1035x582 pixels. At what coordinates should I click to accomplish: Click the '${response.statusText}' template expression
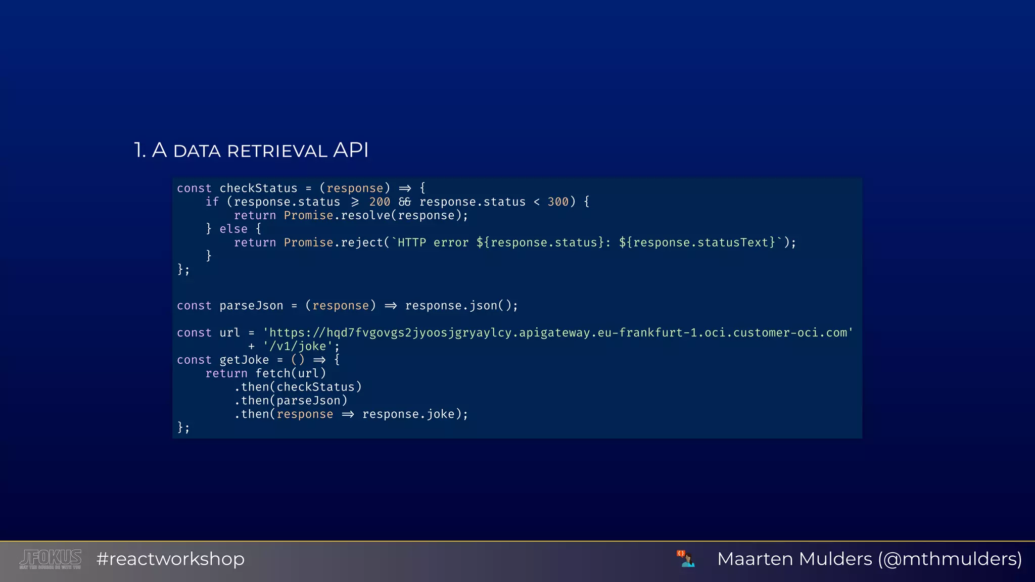click(x=697, y=243)
